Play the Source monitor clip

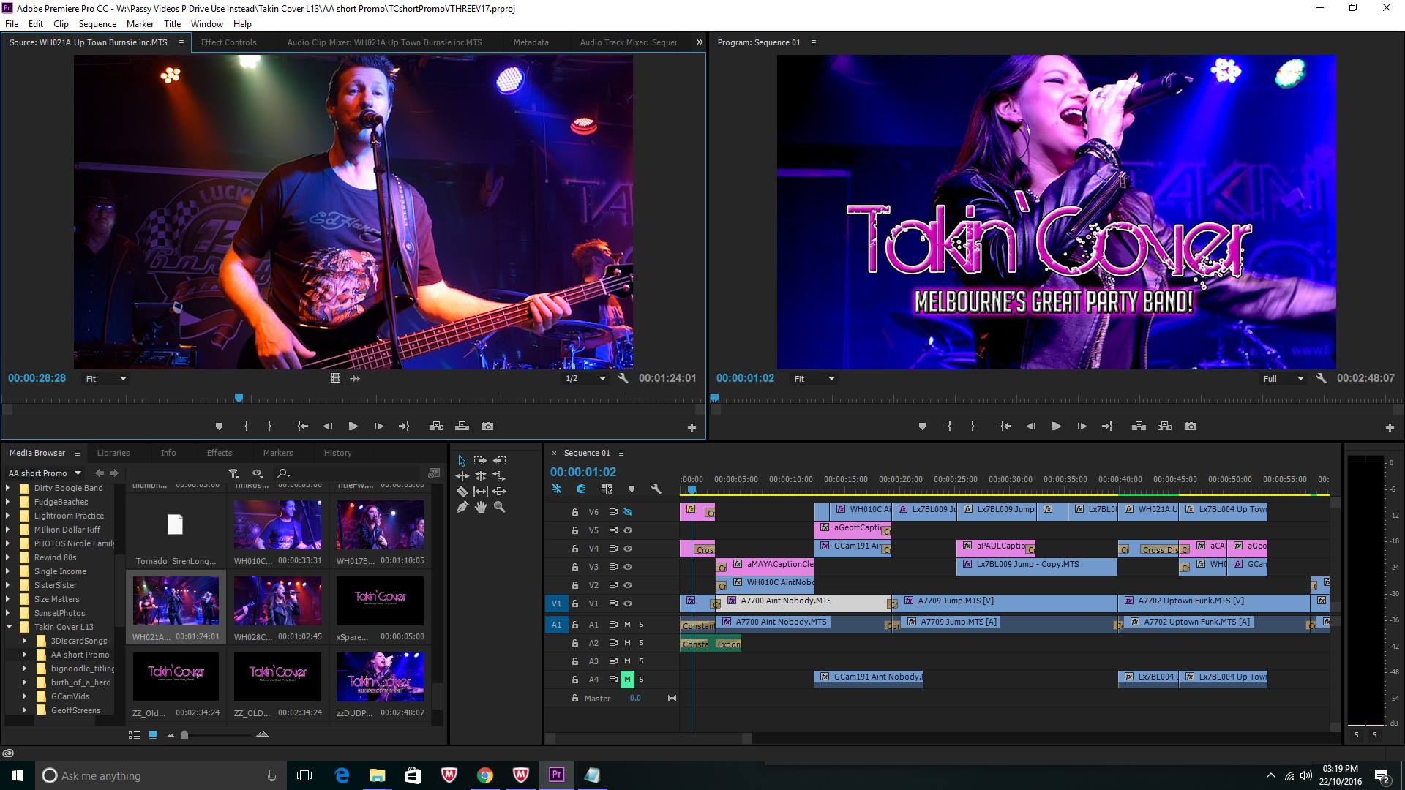pyautogui.click(x=353, y=426)
